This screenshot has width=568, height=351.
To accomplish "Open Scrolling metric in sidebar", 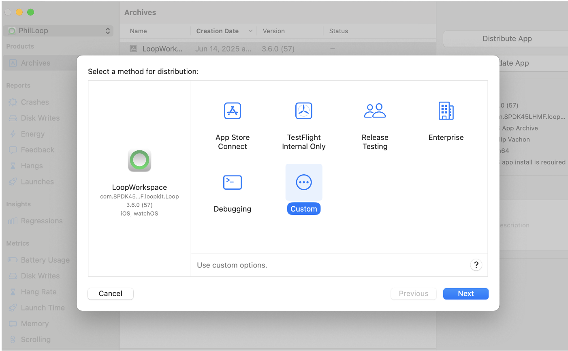I will [x=36, y=340].
